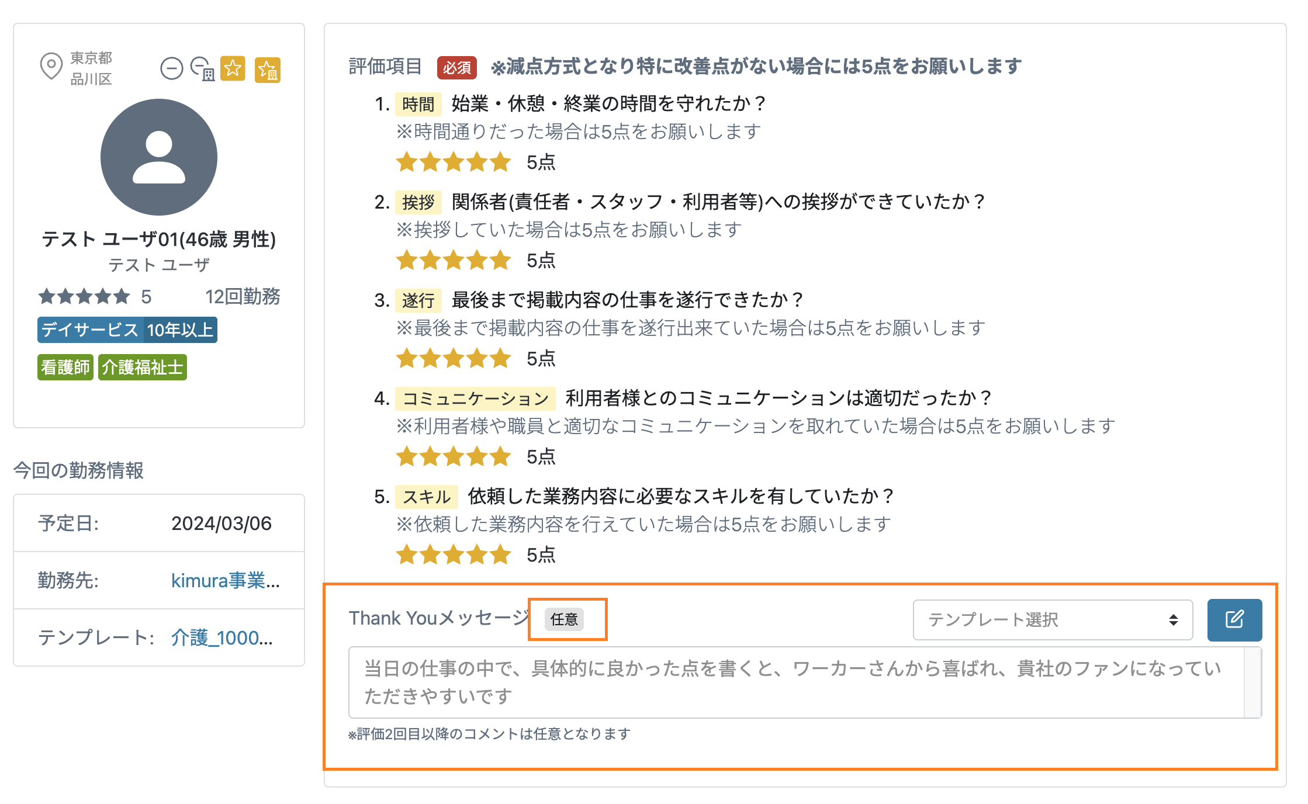Set 時間 rating to one star
The image size is (1308, 804).
tap(406, 162)
